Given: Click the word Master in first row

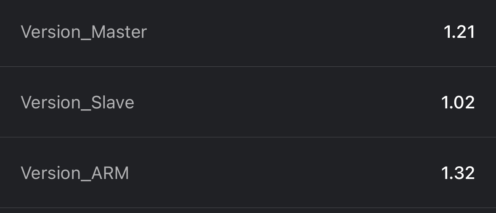Looking at the screenshot, I should click(119, 32).
